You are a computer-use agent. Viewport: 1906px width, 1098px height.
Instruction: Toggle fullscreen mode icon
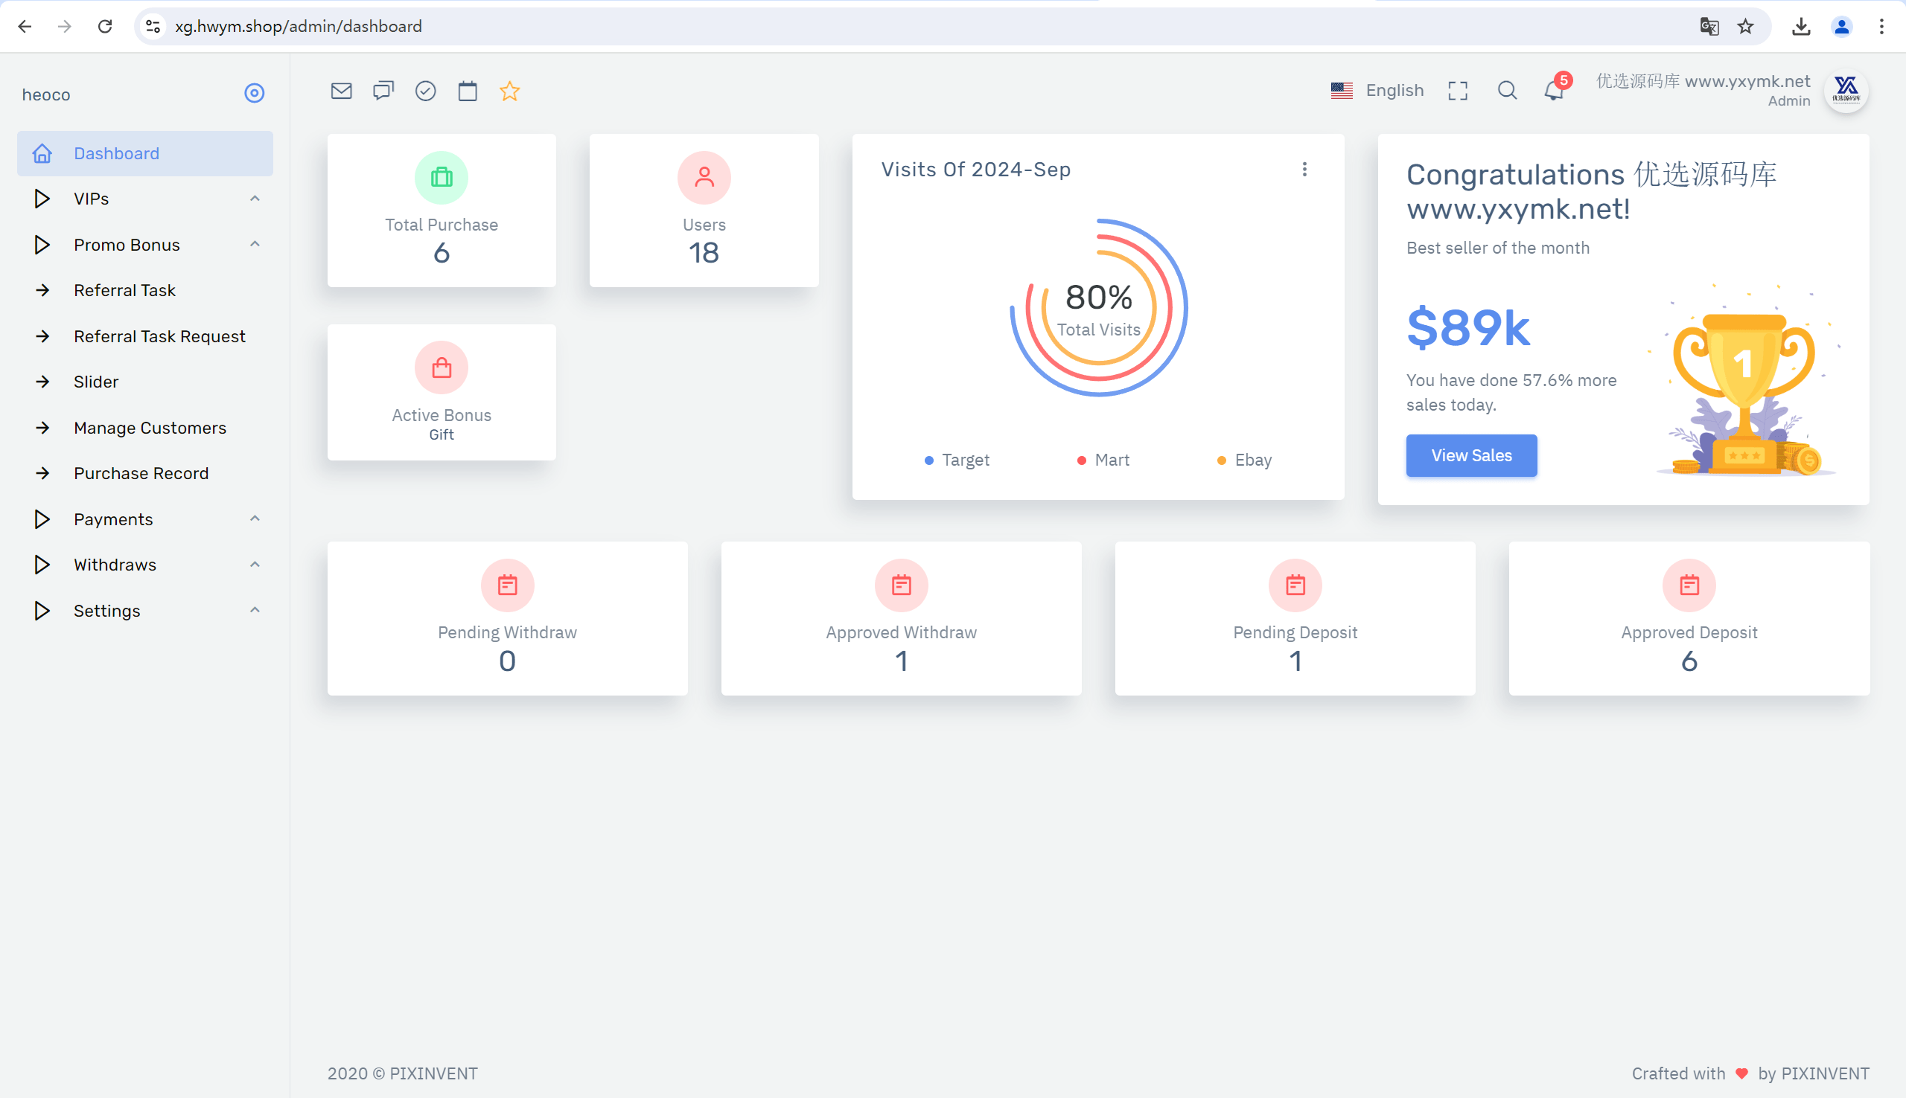pyautogui.click(x=1458, y=91)
